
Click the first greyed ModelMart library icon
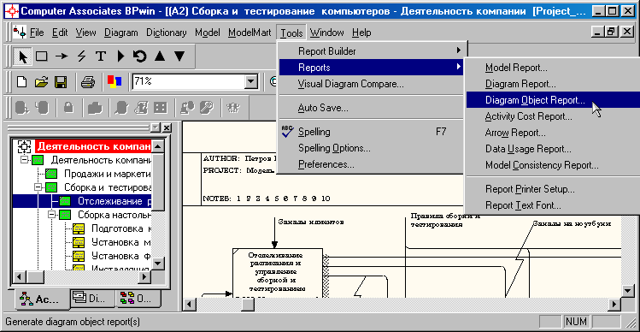[21, 108]
